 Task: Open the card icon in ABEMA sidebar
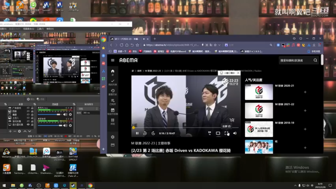[113, 145]
